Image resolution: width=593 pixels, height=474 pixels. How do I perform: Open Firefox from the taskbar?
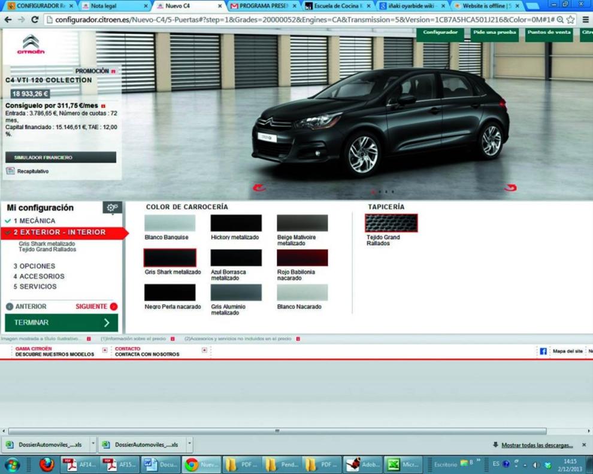point(47,464)
